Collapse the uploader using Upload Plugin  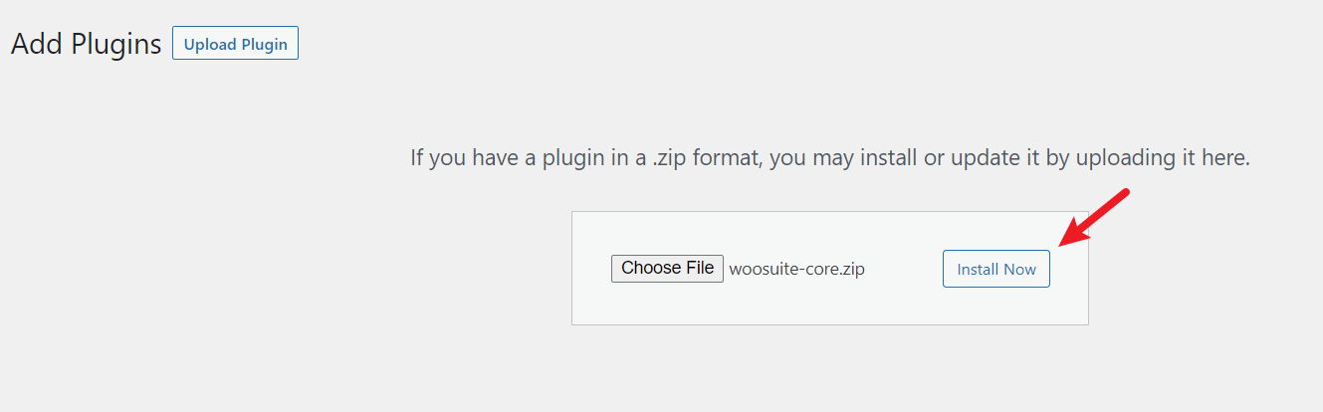[x=235, y=45]
